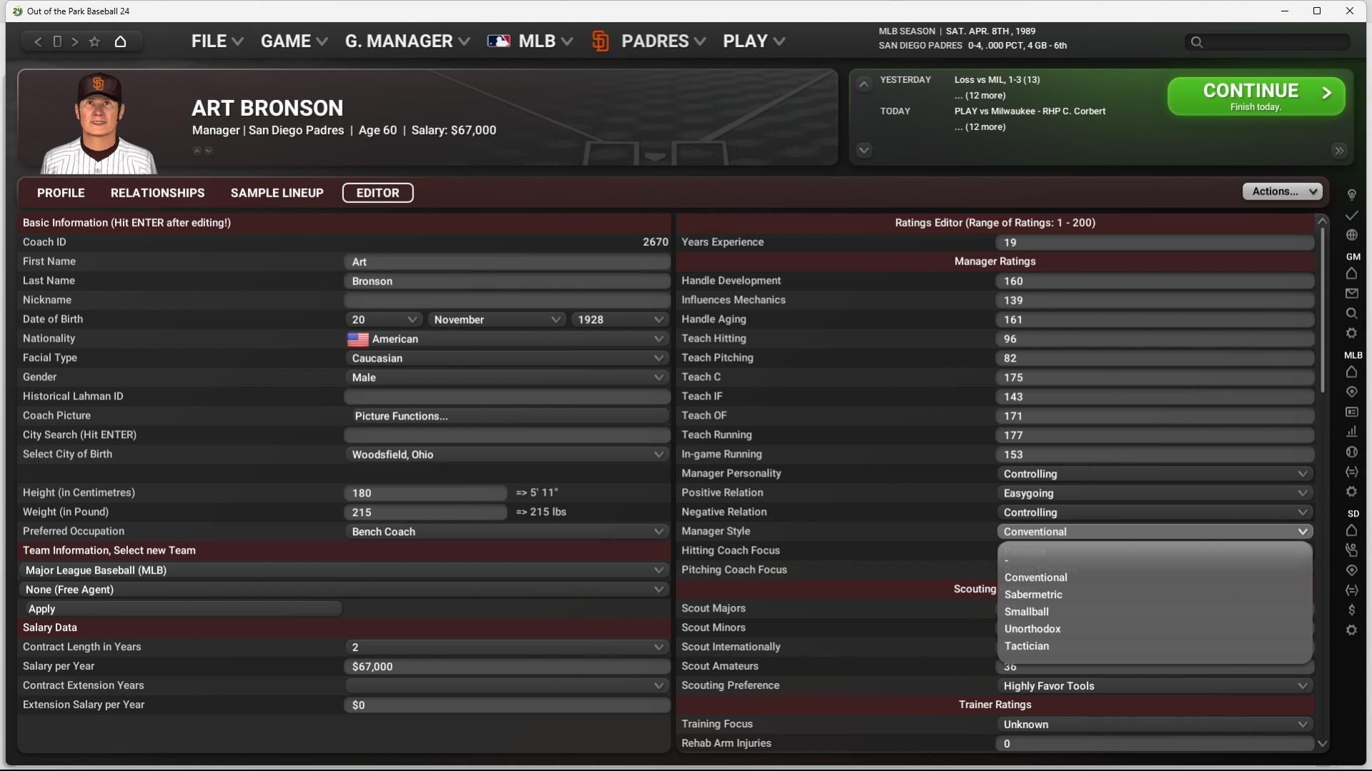Click Art Bronson's portrait photo
The image size is (1372, 771).
(x=99, y=123)
